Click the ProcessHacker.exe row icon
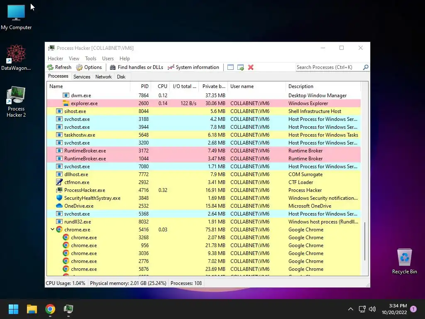The width and height of the screenshot is (425, 319). pyautogui.click(x=59, y=190)
